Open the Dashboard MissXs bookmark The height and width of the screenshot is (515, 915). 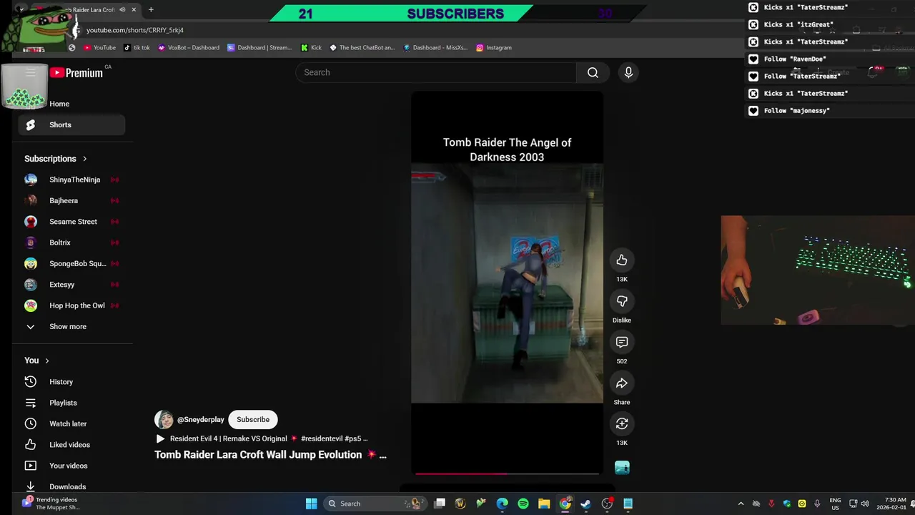point(435,47)
